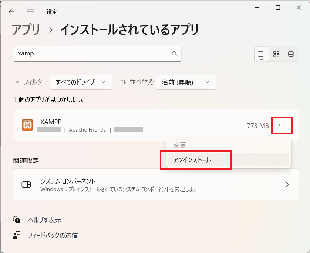Open the すべてのドライブ filter dropdown
This screenshot has height=253, width=310.
pyautogui.click(x=81, y=82)
